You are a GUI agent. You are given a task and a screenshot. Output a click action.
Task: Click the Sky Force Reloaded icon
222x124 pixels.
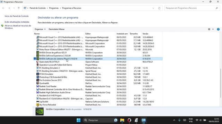pos(38,105)
